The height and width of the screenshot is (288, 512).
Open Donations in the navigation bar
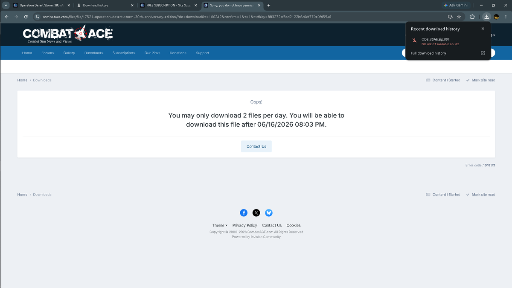[x=178, y=53]
